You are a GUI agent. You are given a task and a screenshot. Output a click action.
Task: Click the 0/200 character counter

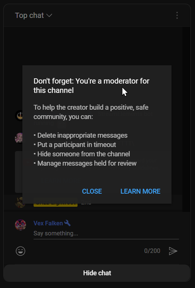152,251
